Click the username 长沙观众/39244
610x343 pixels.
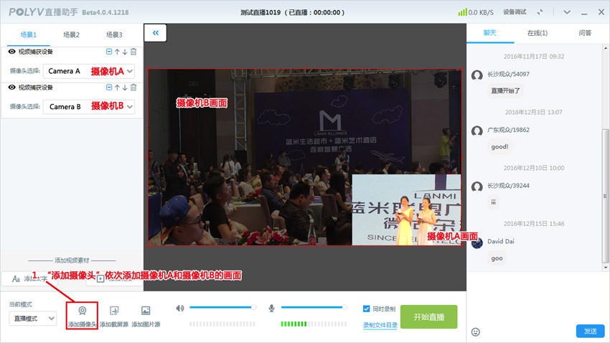[508, 186]
